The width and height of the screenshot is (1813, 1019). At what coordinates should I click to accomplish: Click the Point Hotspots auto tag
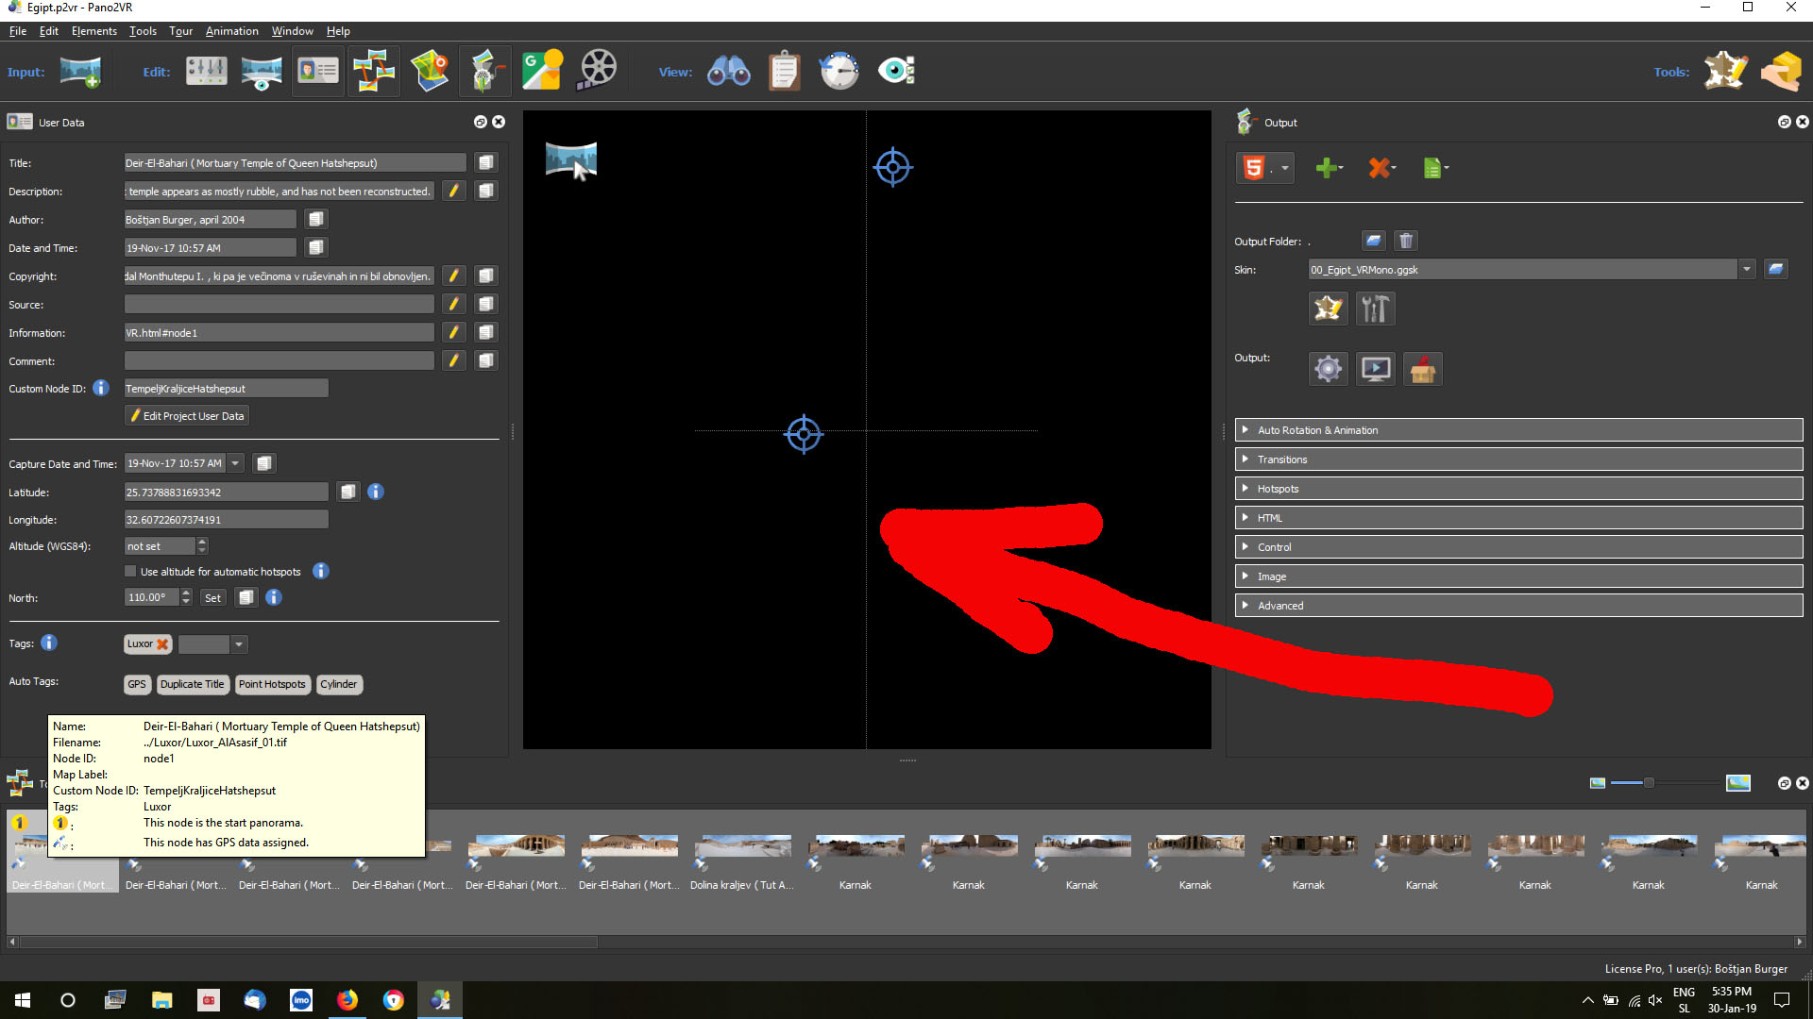(272, 684)
